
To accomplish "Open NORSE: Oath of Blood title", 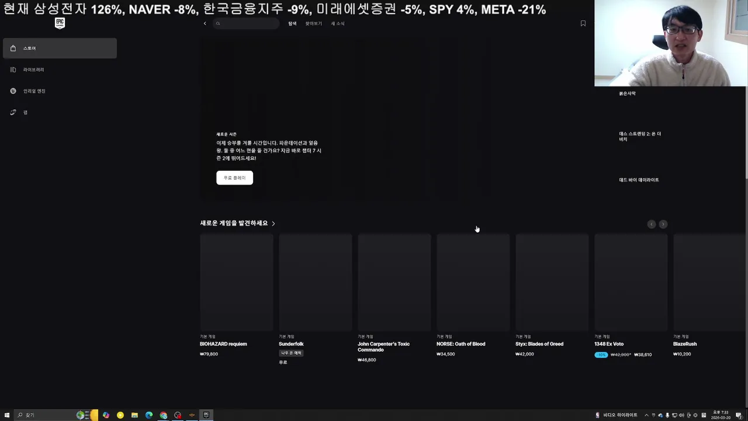I will [x=460, y=344].
